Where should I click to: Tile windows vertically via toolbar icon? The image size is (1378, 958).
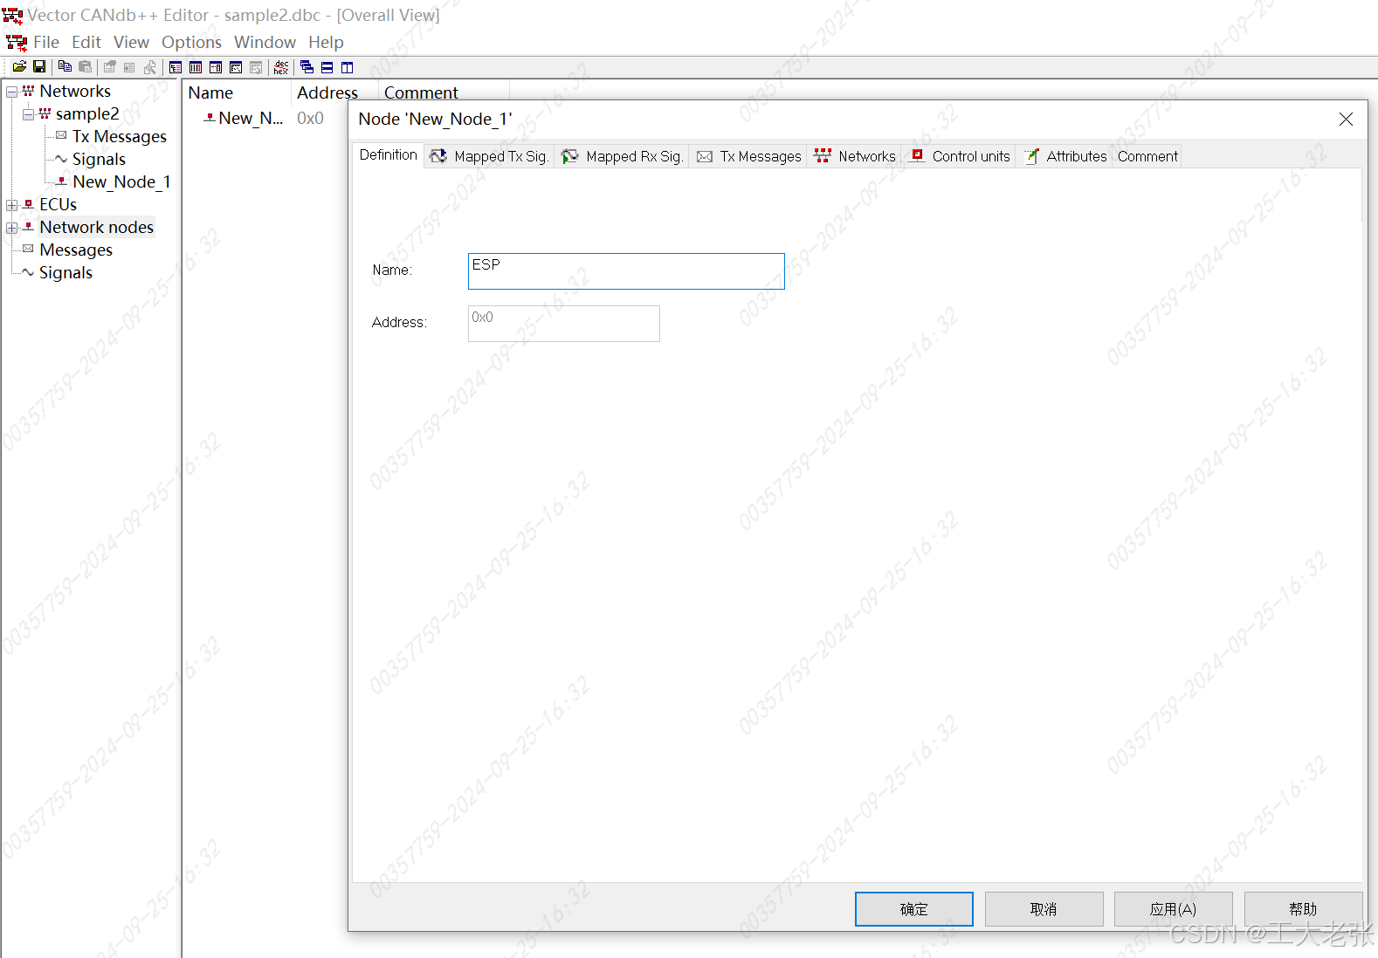pyautogui.click(x=347, y=67)
